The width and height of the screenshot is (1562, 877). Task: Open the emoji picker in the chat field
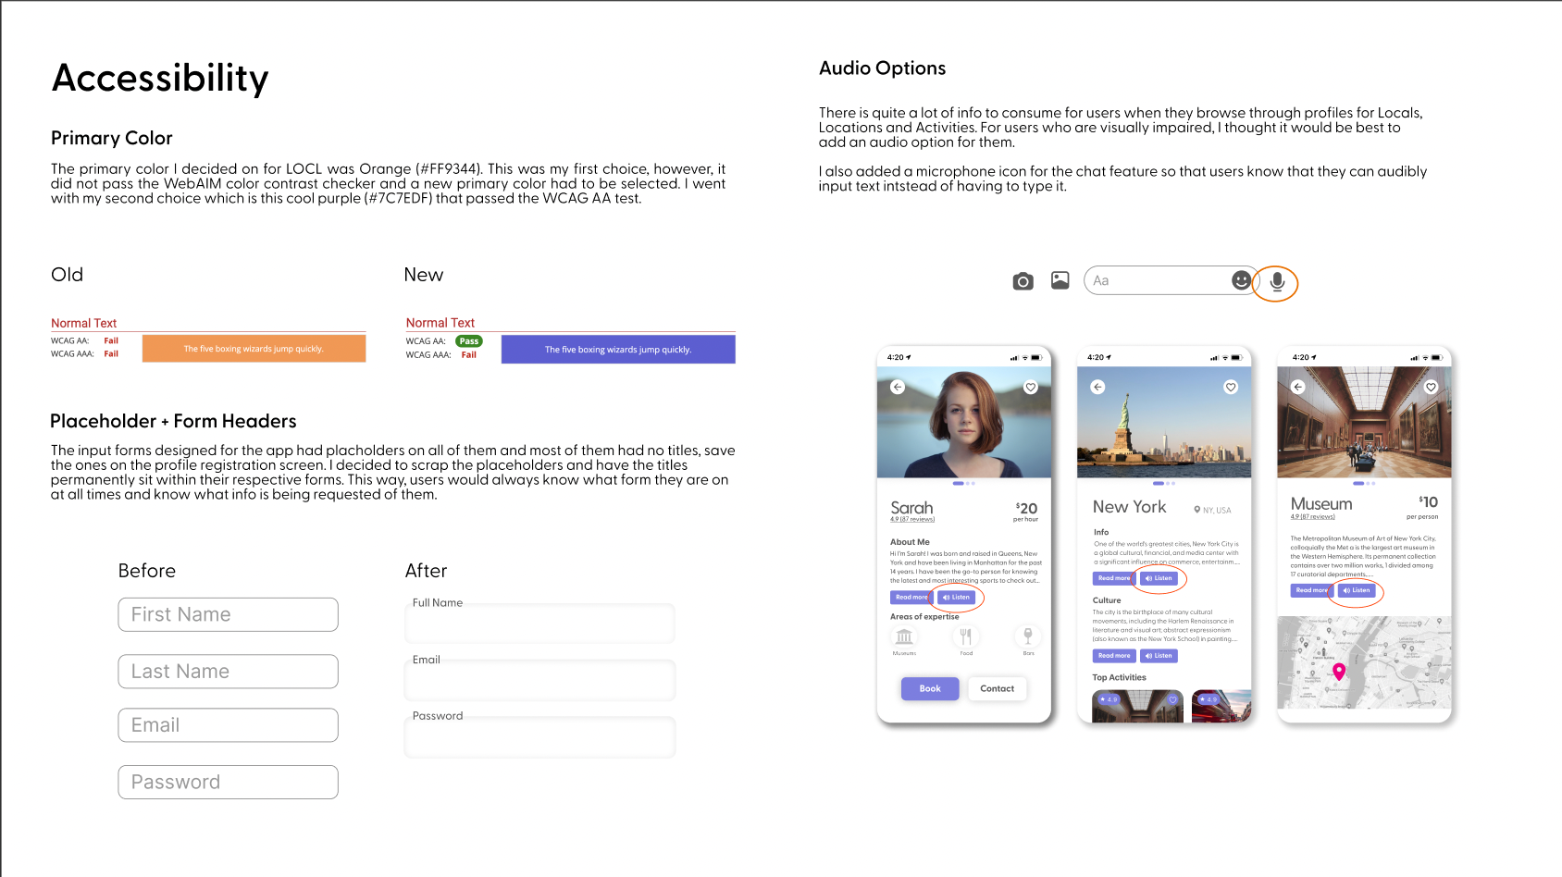[1241, 280]
